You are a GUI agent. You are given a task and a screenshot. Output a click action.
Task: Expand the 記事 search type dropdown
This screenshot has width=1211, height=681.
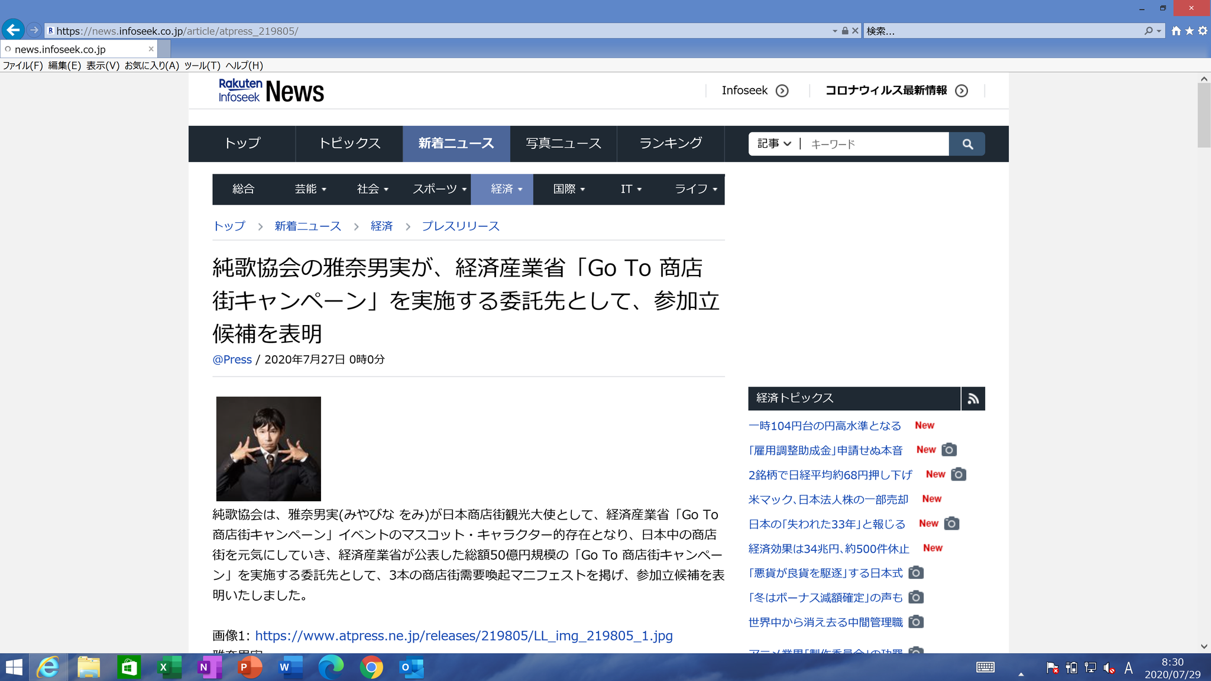774,144
